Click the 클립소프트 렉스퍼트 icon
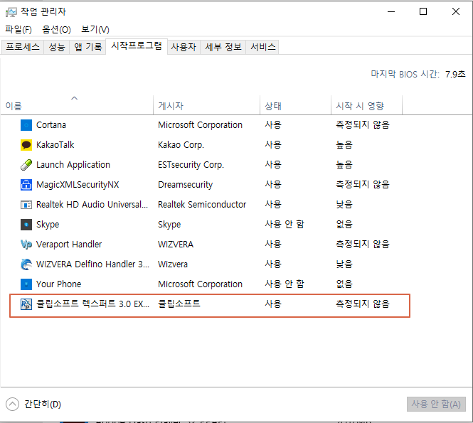Image resolution: width=473 pixels, height=423 pixels. click(26, 304)
